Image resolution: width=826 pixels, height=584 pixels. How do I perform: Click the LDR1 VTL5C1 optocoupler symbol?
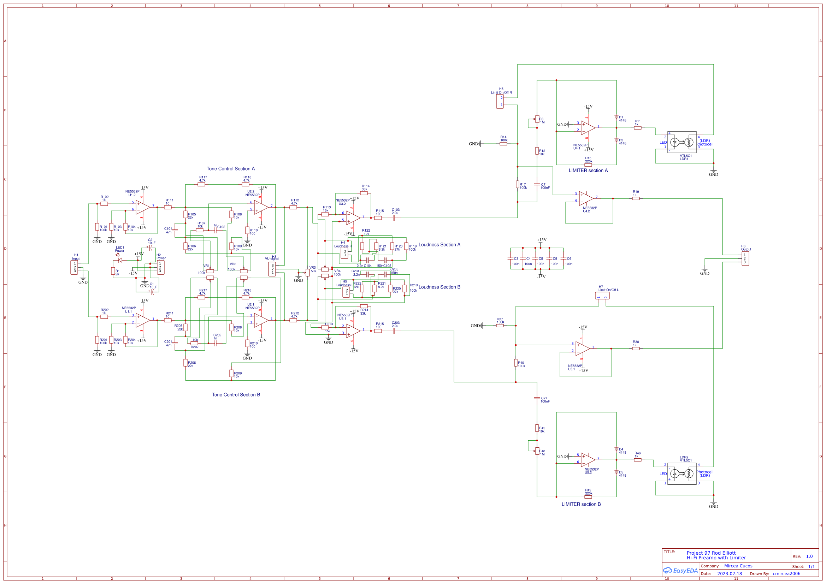click(x=682, y=142)
